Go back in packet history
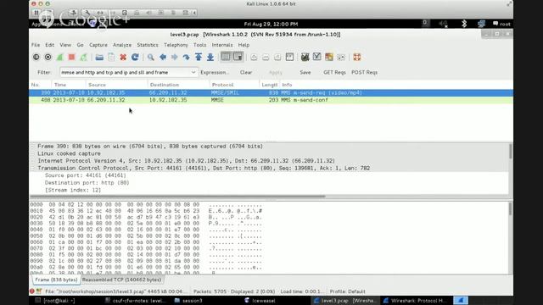Image resolution: width=543 pixels, height=305 pixels. 163,57
